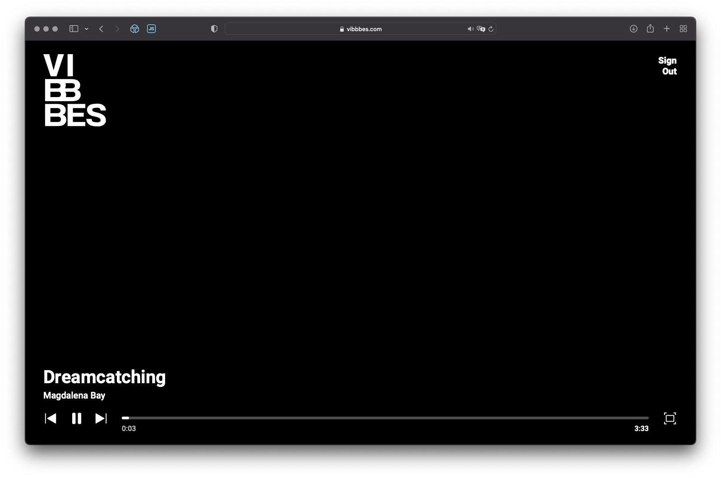The width and height of the screenshot is (721, 478).
Task: Open the page translation options
Action: 481,29
